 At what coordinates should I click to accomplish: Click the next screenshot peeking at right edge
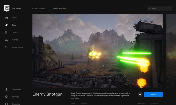point(171,50)
